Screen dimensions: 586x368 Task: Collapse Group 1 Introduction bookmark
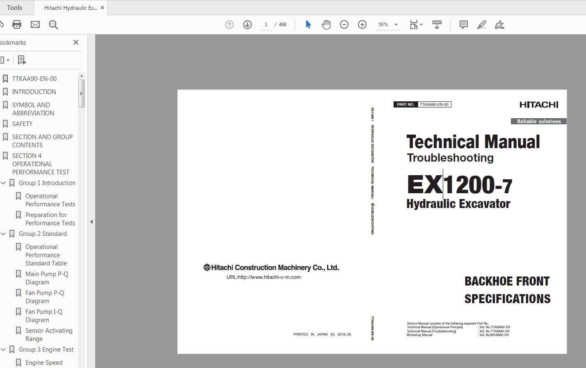pos(3,183)
